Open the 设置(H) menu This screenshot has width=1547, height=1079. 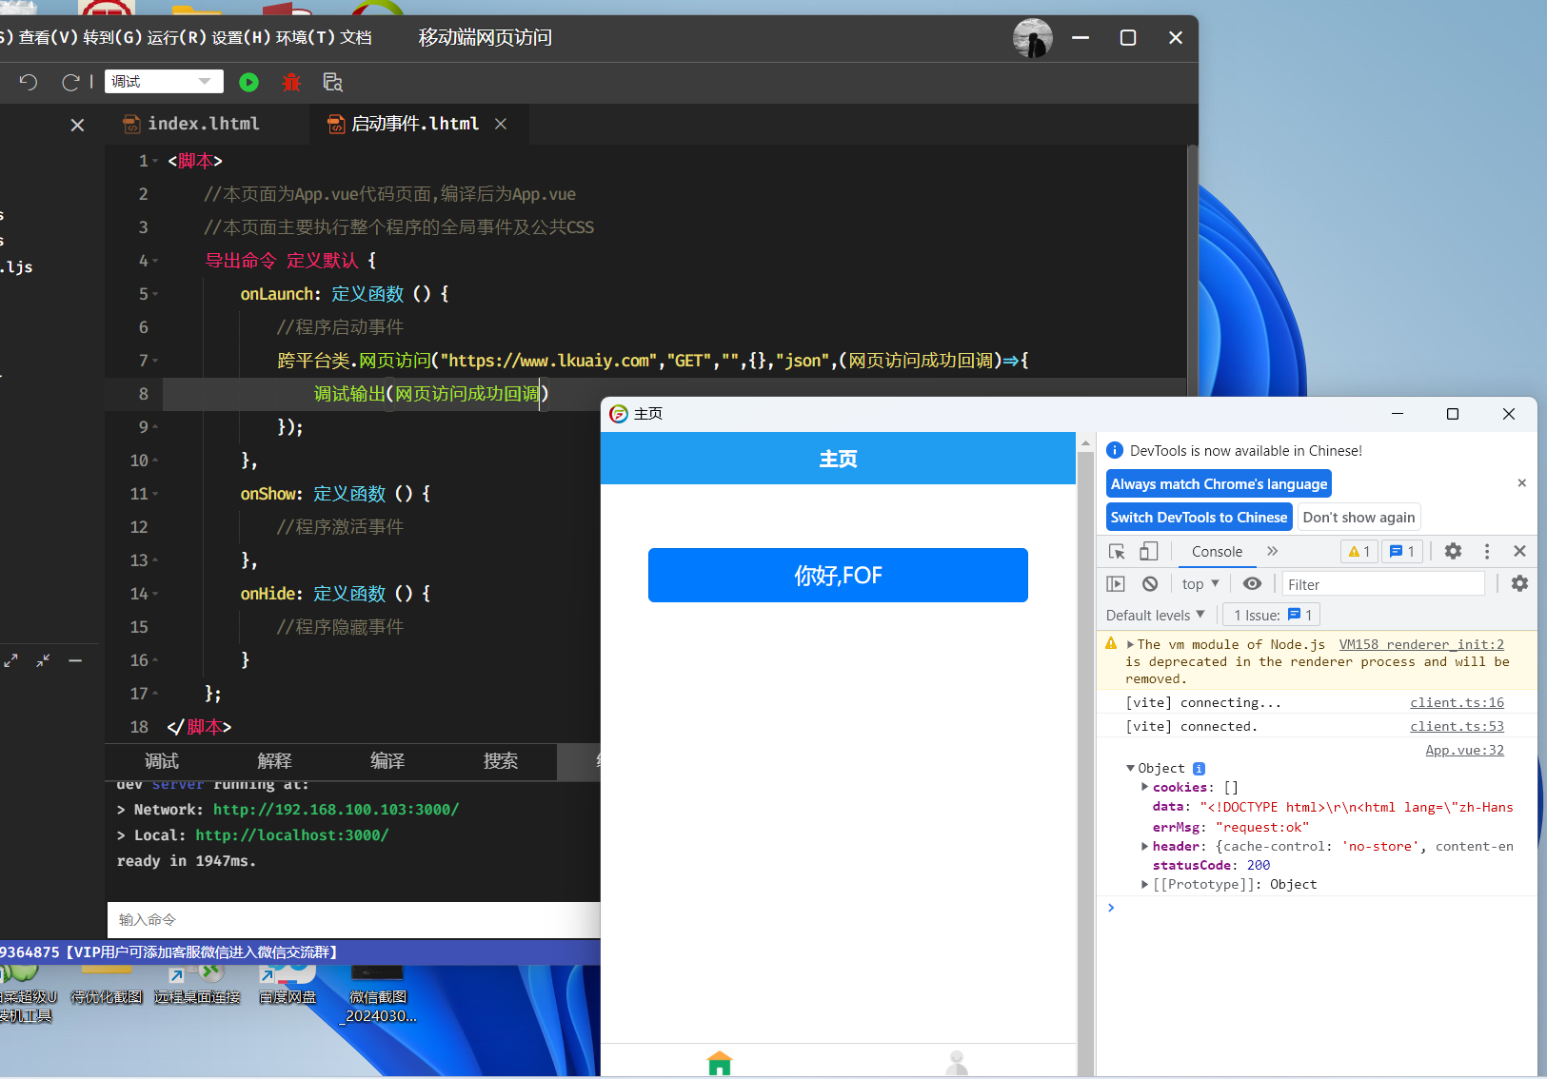241,38
